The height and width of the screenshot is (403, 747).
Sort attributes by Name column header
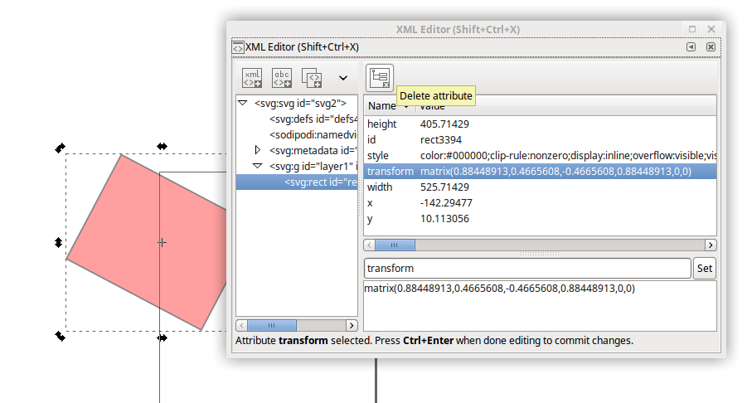coord(382,106)
